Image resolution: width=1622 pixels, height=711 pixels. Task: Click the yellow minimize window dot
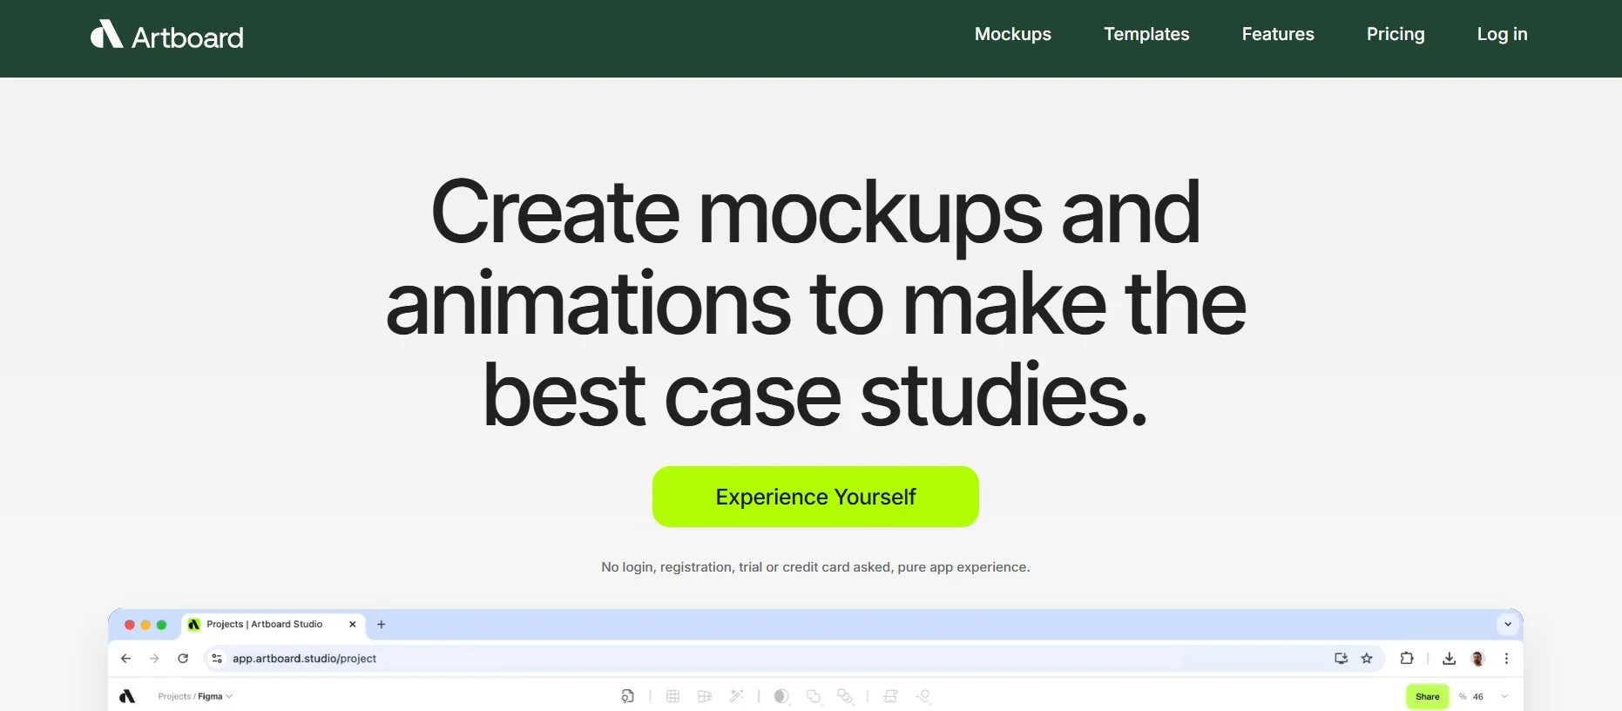tap(145, 625)
